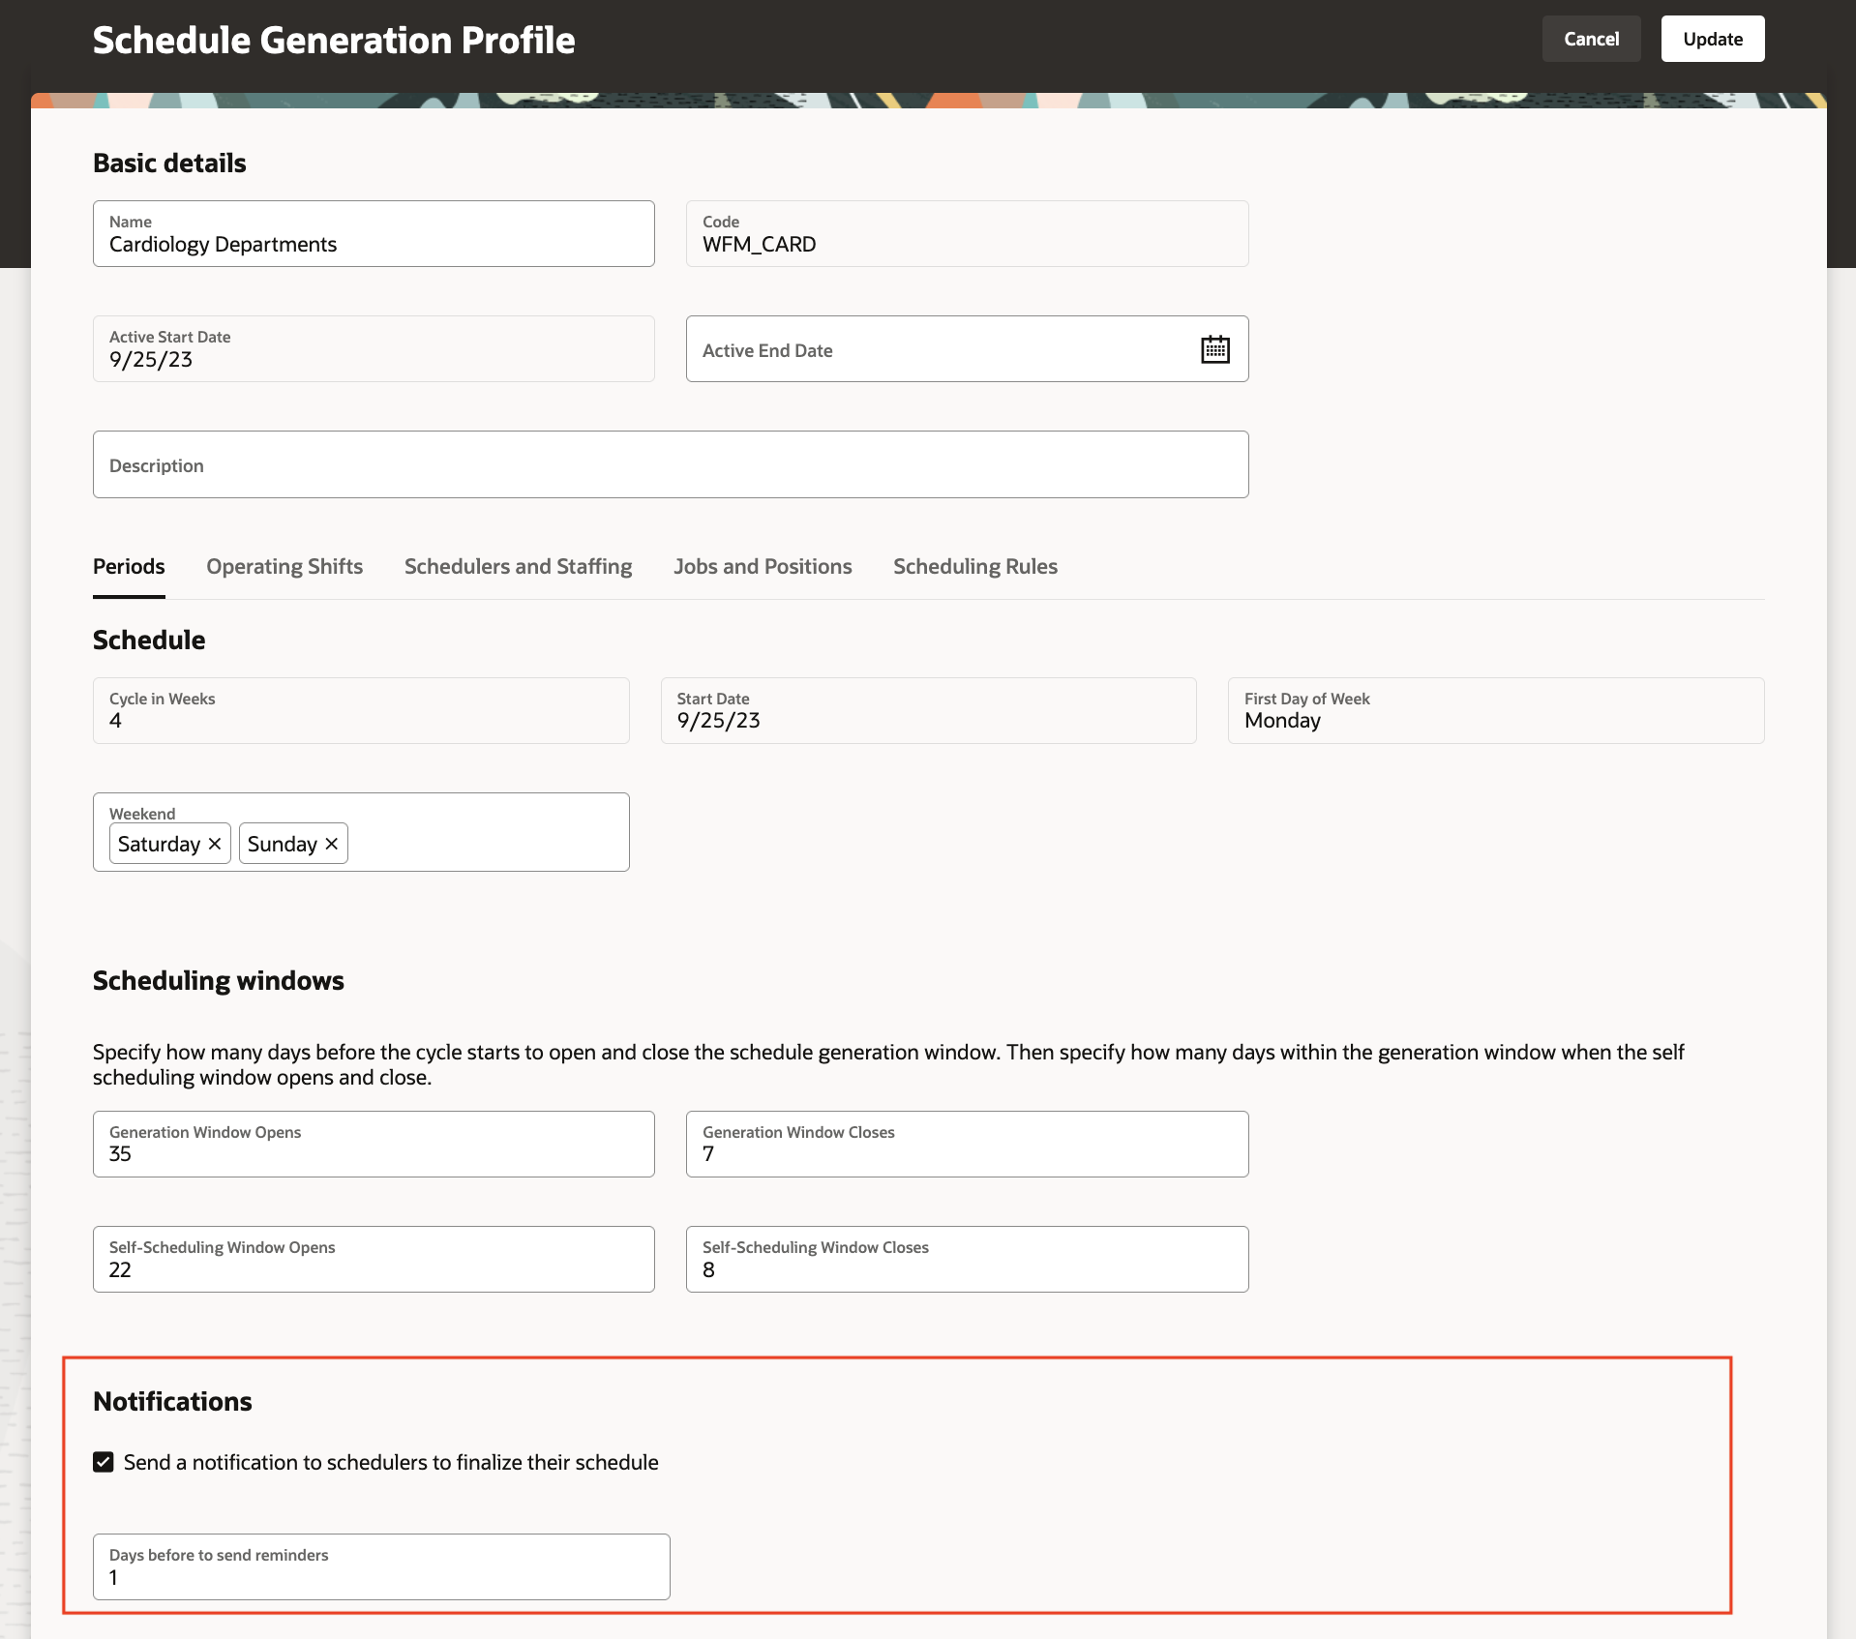
Task: Open the Schedulers and Staffing tab
Action: coord(518,567)
